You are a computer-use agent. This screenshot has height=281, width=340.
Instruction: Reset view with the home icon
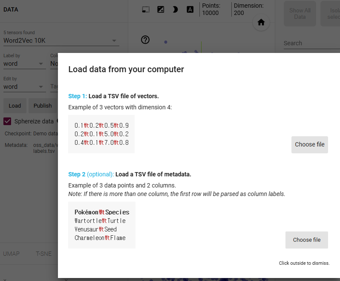261,22
